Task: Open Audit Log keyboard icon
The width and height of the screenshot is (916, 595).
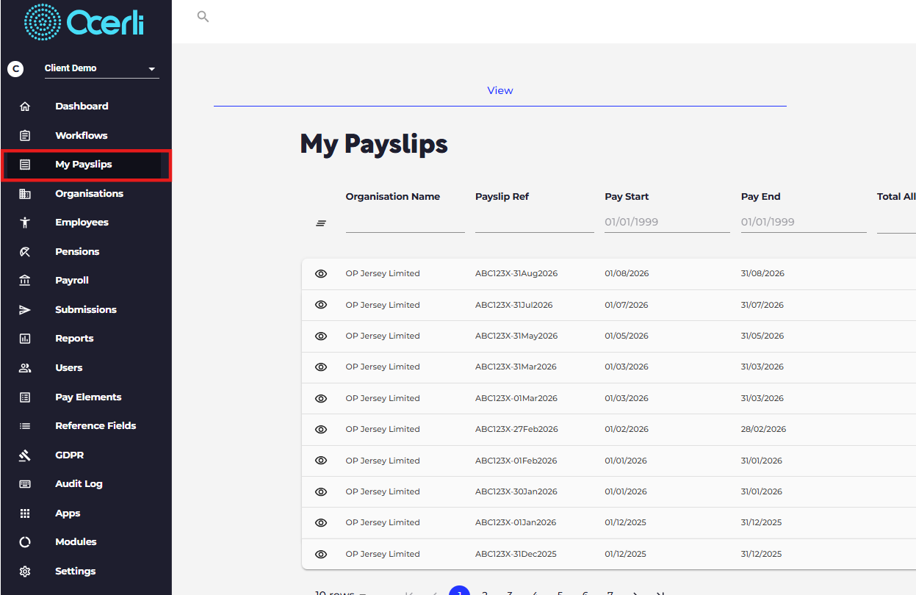Action: tap(25, 484)
